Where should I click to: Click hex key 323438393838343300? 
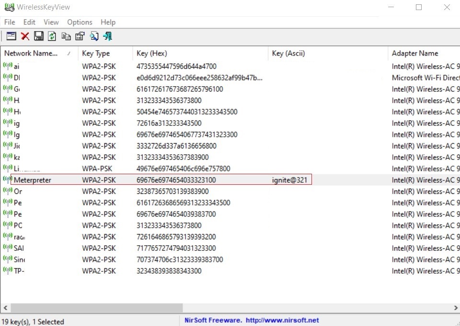click(x=169, y=271)
